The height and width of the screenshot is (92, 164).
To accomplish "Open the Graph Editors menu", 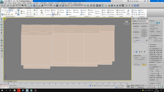I will pyautogui.click(x=44, y=3).
